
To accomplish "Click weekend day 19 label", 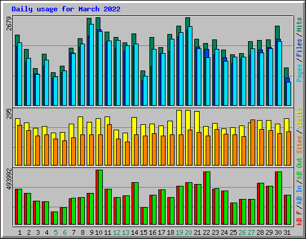I will point(179,232).
